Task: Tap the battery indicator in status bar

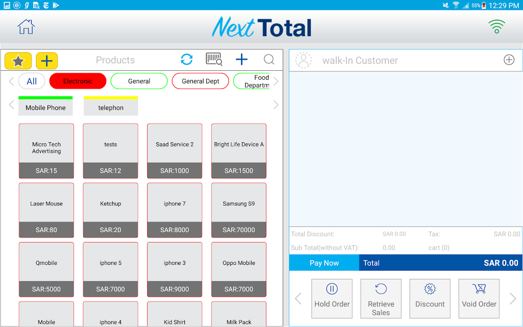Action: pos(484,5)
